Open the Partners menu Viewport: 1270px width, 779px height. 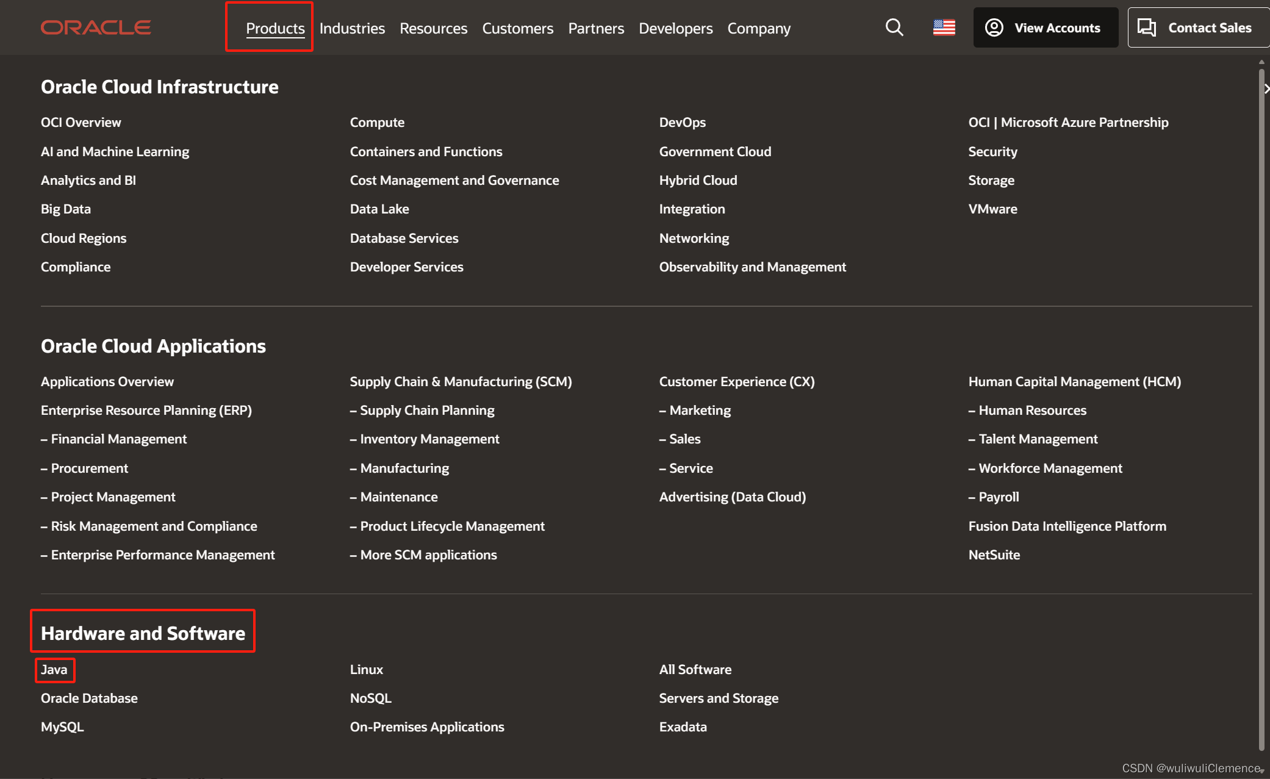(x=596, y=28)
